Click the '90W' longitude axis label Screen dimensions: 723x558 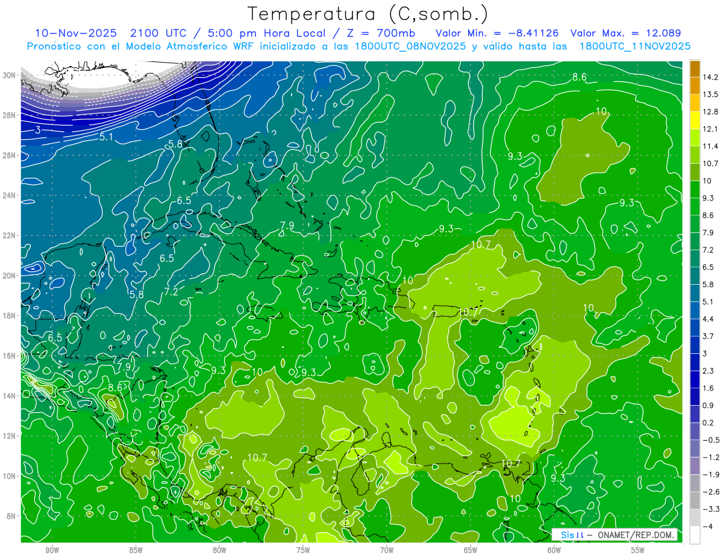click(52, 550)
